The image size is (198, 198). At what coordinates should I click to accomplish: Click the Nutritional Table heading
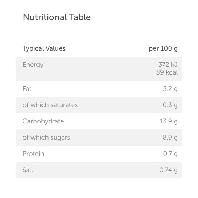(x=57, y=17)
